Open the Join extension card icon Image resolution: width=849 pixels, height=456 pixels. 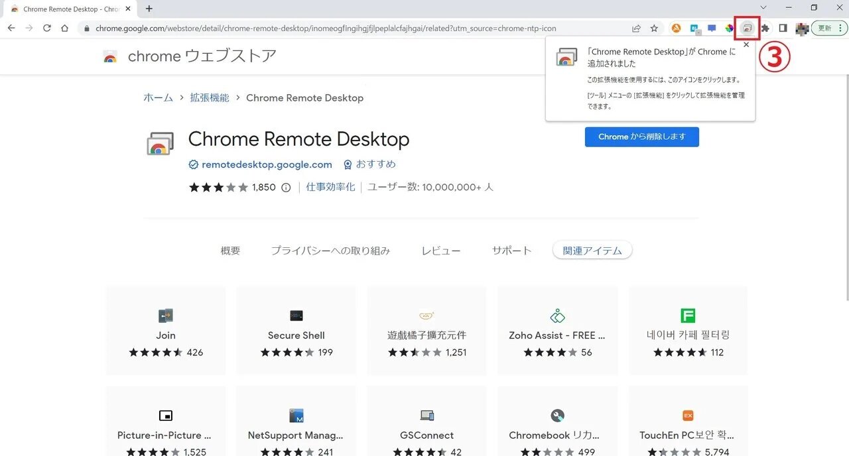coord(166,315)
